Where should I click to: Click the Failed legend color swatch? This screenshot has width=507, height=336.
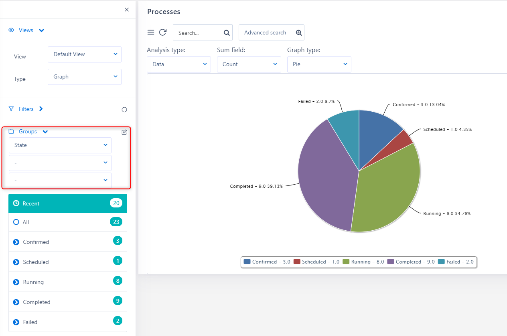click(x=441, y=262)
